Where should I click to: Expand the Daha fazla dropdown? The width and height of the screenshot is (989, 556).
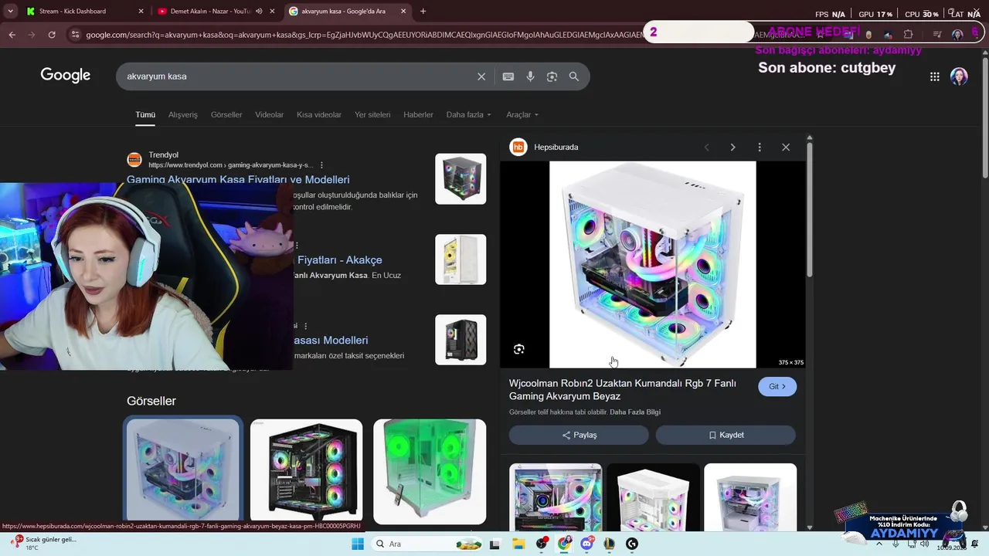(468, 115)
